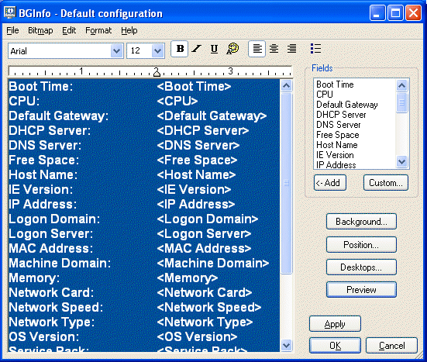427x362 pixels.
Task: Open the Format menu
Action: click(x=98, y=30)
